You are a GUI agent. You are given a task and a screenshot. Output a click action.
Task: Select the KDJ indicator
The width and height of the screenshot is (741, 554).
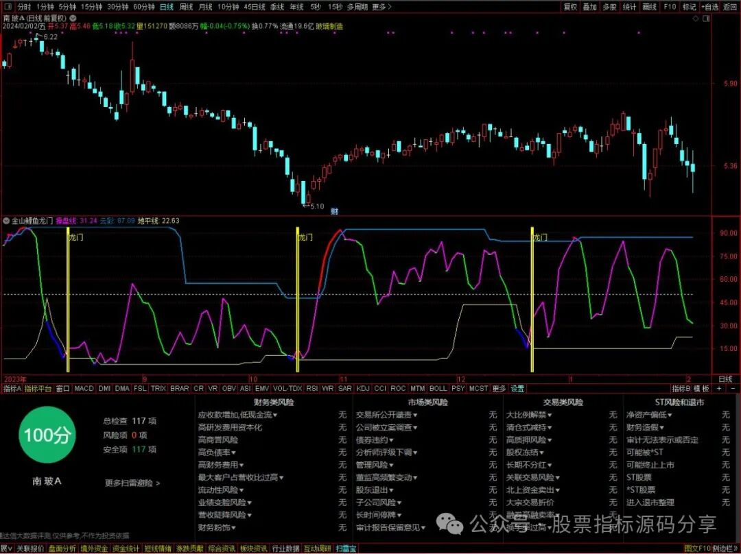[363, 388]
